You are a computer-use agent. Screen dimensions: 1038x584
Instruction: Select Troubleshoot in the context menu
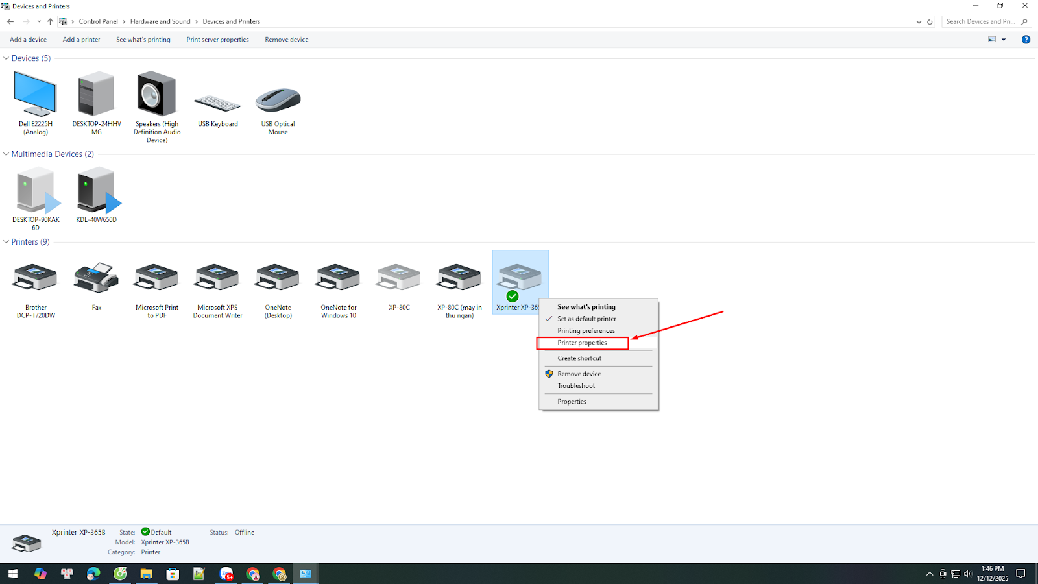click(x=576, y=386)
